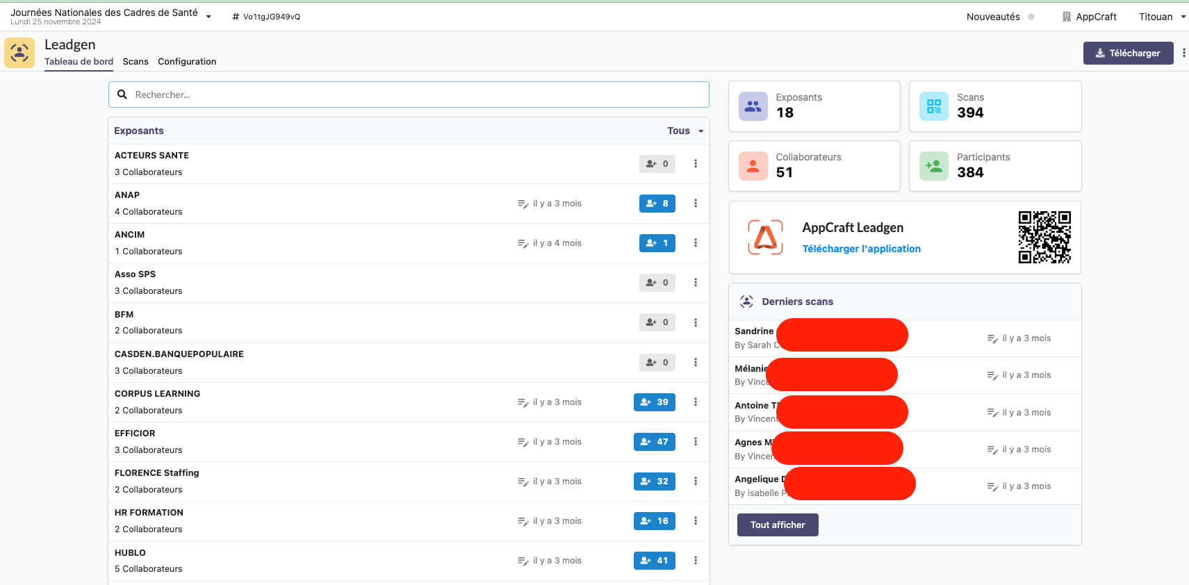Click the AppCraft Leadgen logo
1189x585 pixels.
[x=765, y=238]
